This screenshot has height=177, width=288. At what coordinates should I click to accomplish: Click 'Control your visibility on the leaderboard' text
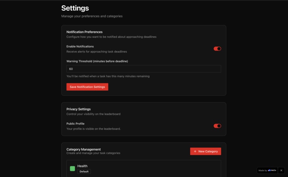click(x=94, y=114)
